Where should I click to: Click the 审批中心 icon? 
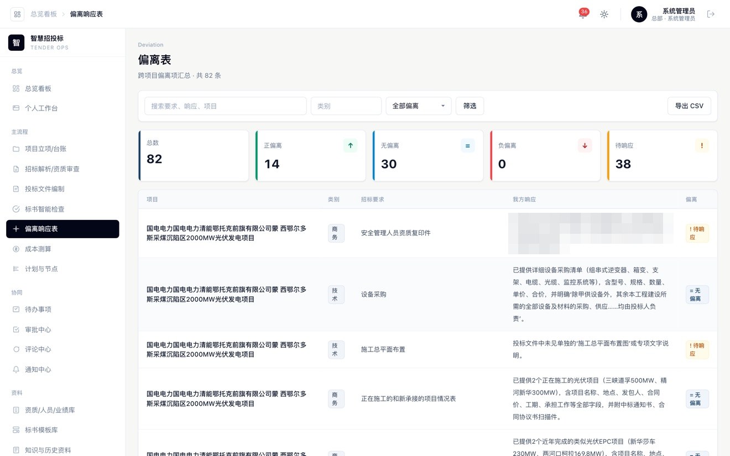click(16, 329)
